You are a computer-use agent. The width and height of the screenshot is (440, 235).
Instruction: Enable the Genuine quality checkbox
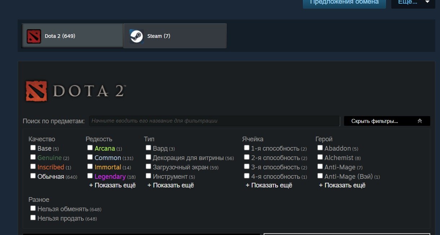pyautogui.click(x=33, y=157)
